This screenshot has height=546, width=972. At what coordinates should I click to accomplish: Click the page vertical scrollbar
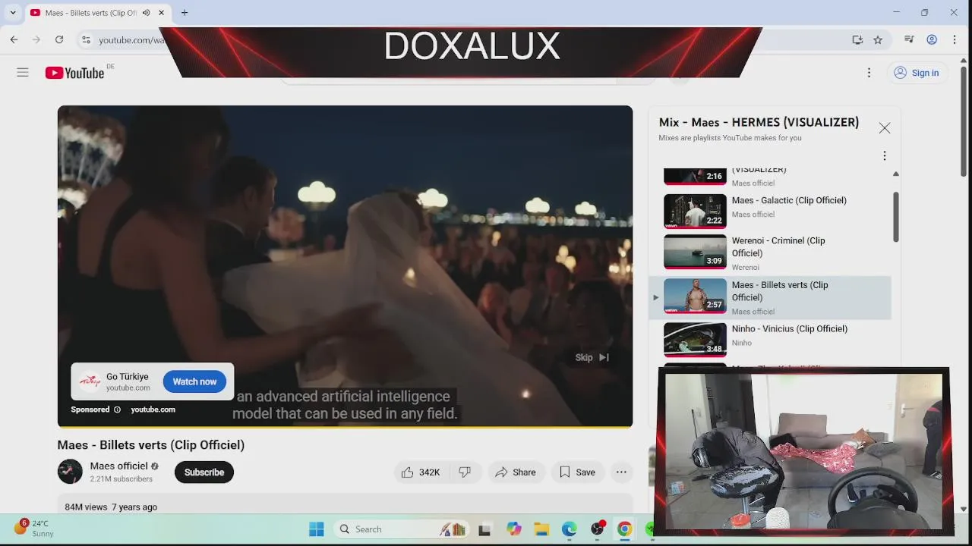click(964, 121)
